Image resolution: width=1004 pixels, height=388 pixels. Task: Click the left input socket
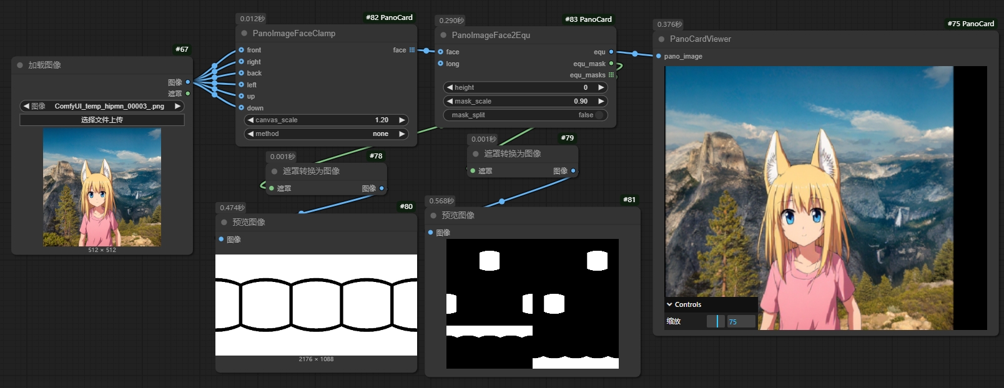click(241, 84)
